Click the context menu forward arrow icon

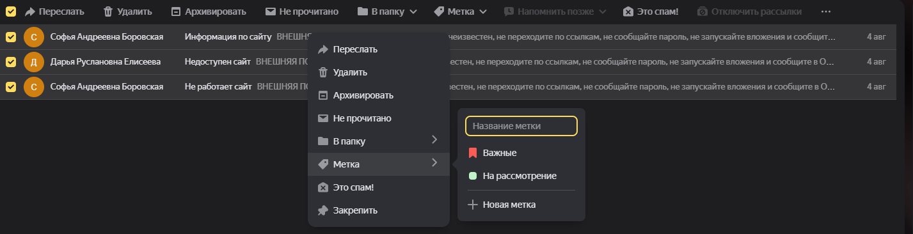323,49
